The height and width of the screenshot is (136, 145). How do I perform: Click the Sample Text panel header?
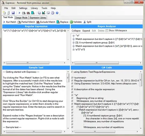[36, 67]
